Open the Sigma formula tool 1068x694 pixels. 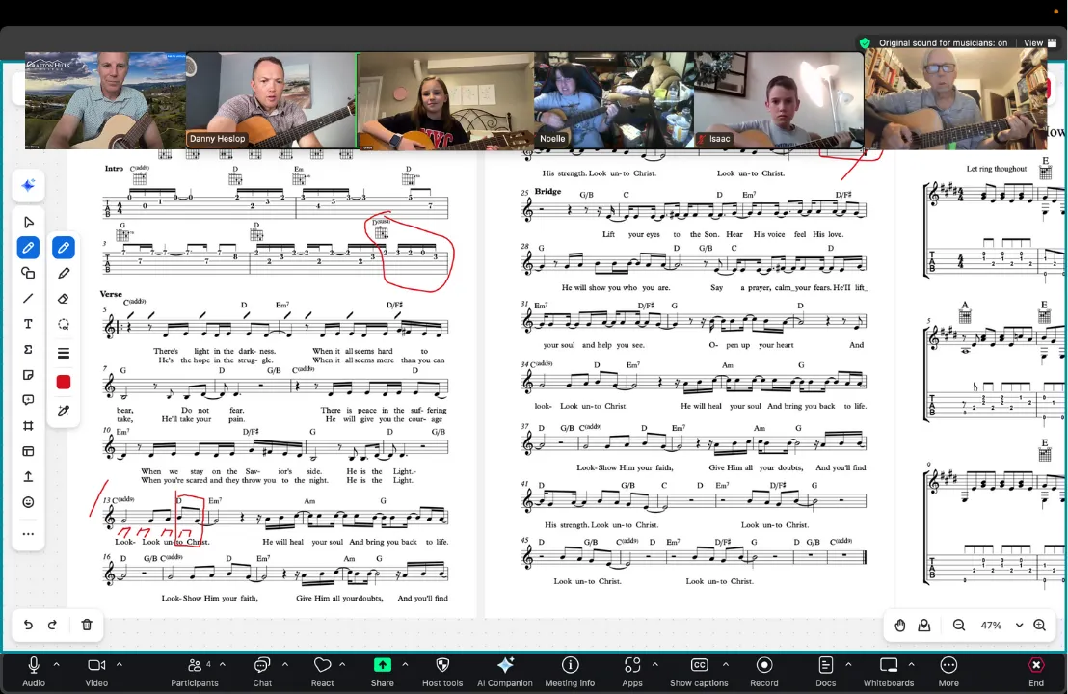[28, 349]
